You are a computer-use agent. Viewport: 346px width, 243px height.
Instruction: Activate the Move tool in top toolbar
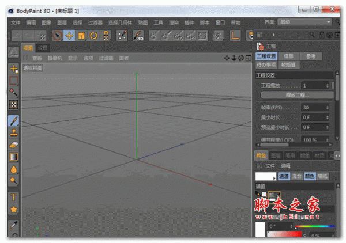pyautogui.click(x=69, y=36)
